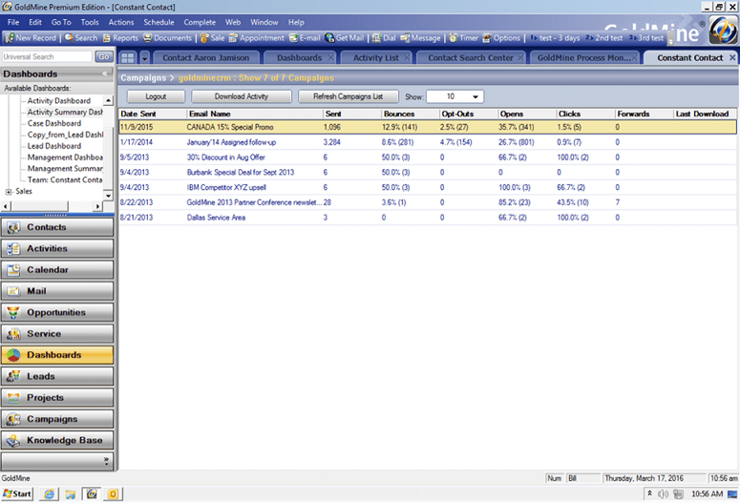The width and height of the screenshot is (740, 503).
Task: Open the File menu
Action: [13, 22]
